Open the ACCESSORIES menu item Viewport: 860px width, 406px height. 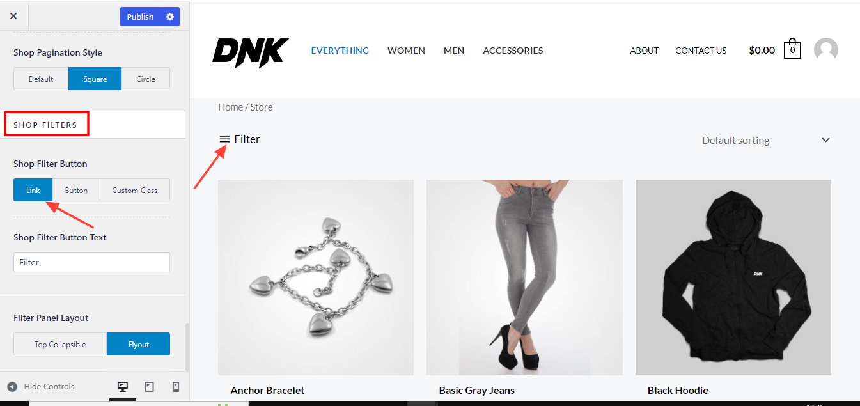[513, 51]
